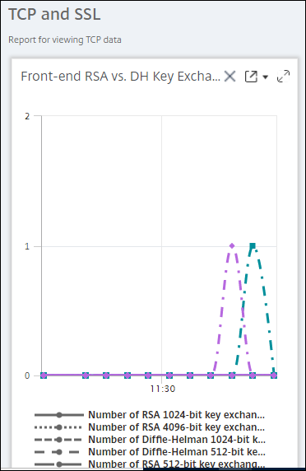Toggle the RSA 1024-bit key exchange legend entry
306x471 pixels.
point(150,415)
